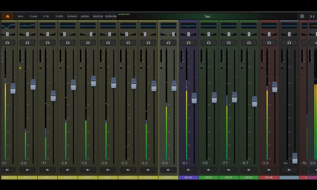
Task: Solo CH 8 with its headphone button
Action: [148, 42]
